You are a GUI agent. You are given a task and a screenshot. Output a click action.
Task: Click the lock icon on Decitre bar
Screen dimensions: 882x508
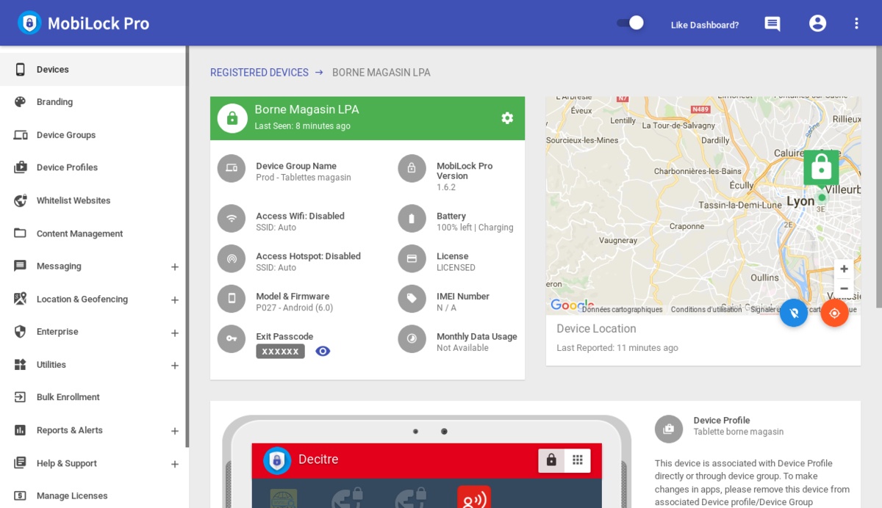pyautogui.click(x=551, y=460)
